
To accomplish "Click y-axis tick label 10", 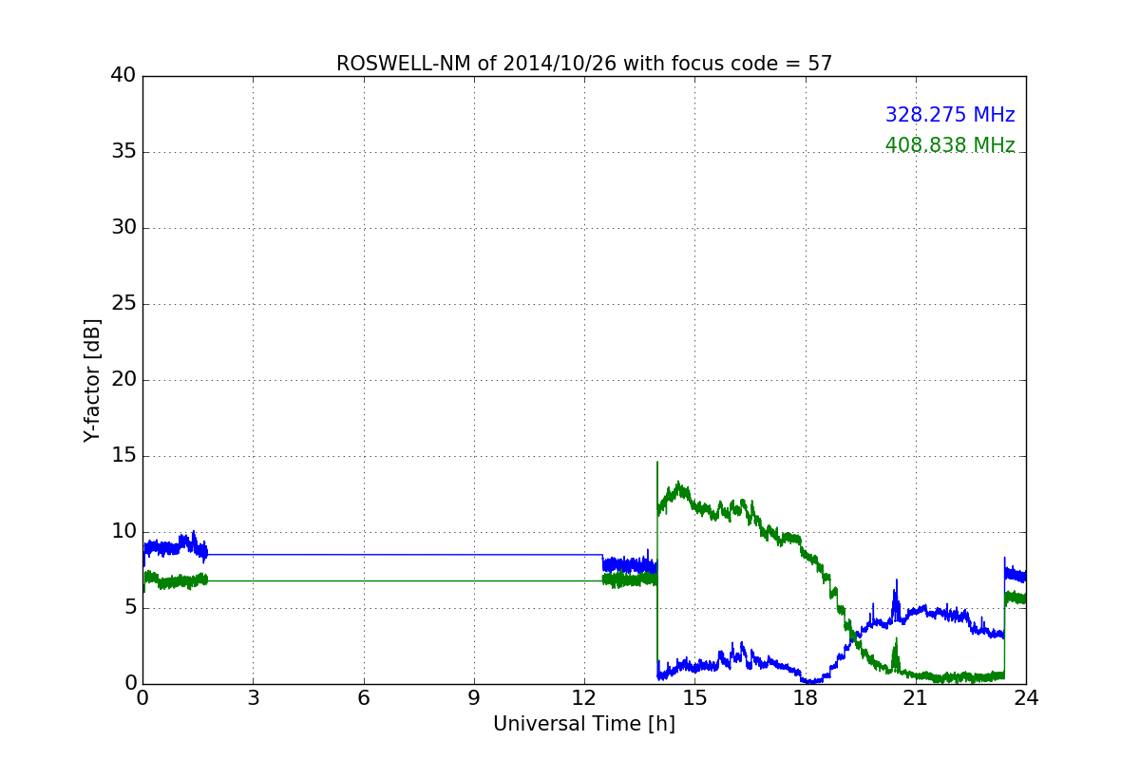I will pos(123,532).
